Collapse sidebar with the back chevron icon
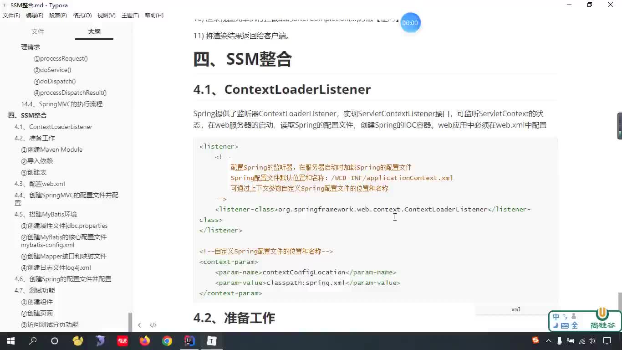 (x=139, y=325)
